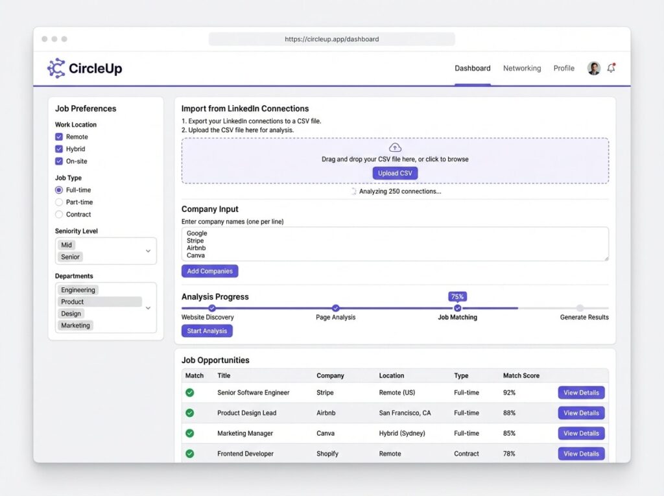
Task: Click the user profile avatar
Action: coord(593,68)
